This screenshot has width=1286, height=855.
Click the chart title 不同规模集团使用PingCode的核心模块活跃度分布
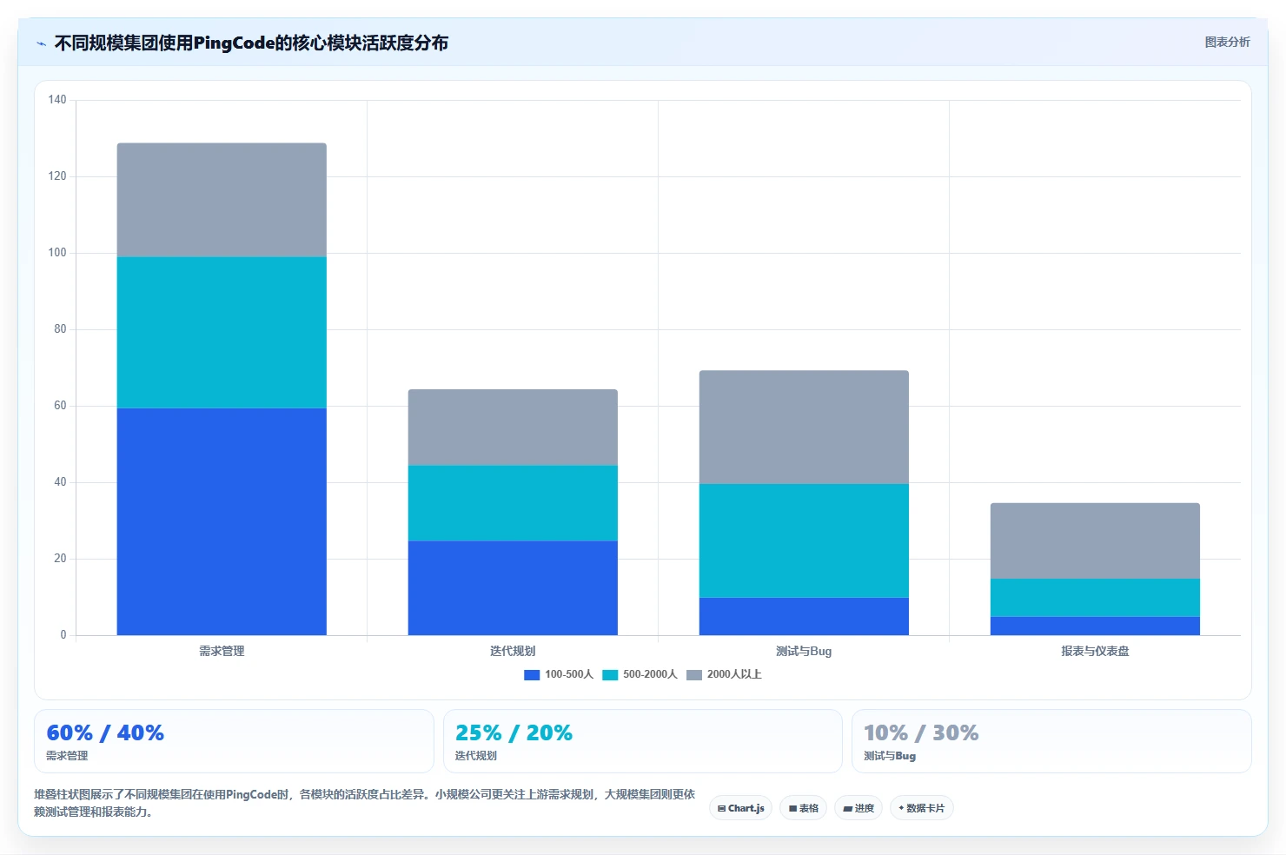(x=251, y=43)
